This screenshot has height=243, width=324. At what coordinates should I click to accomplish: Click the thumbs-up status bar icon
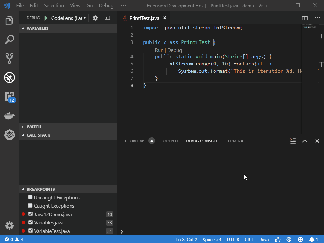277,240
